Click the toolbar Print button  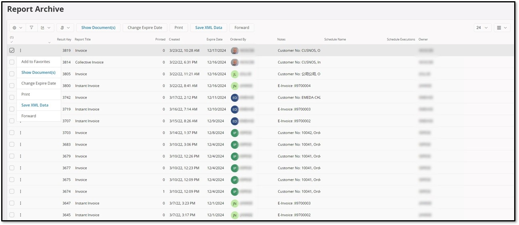point(179,28)
